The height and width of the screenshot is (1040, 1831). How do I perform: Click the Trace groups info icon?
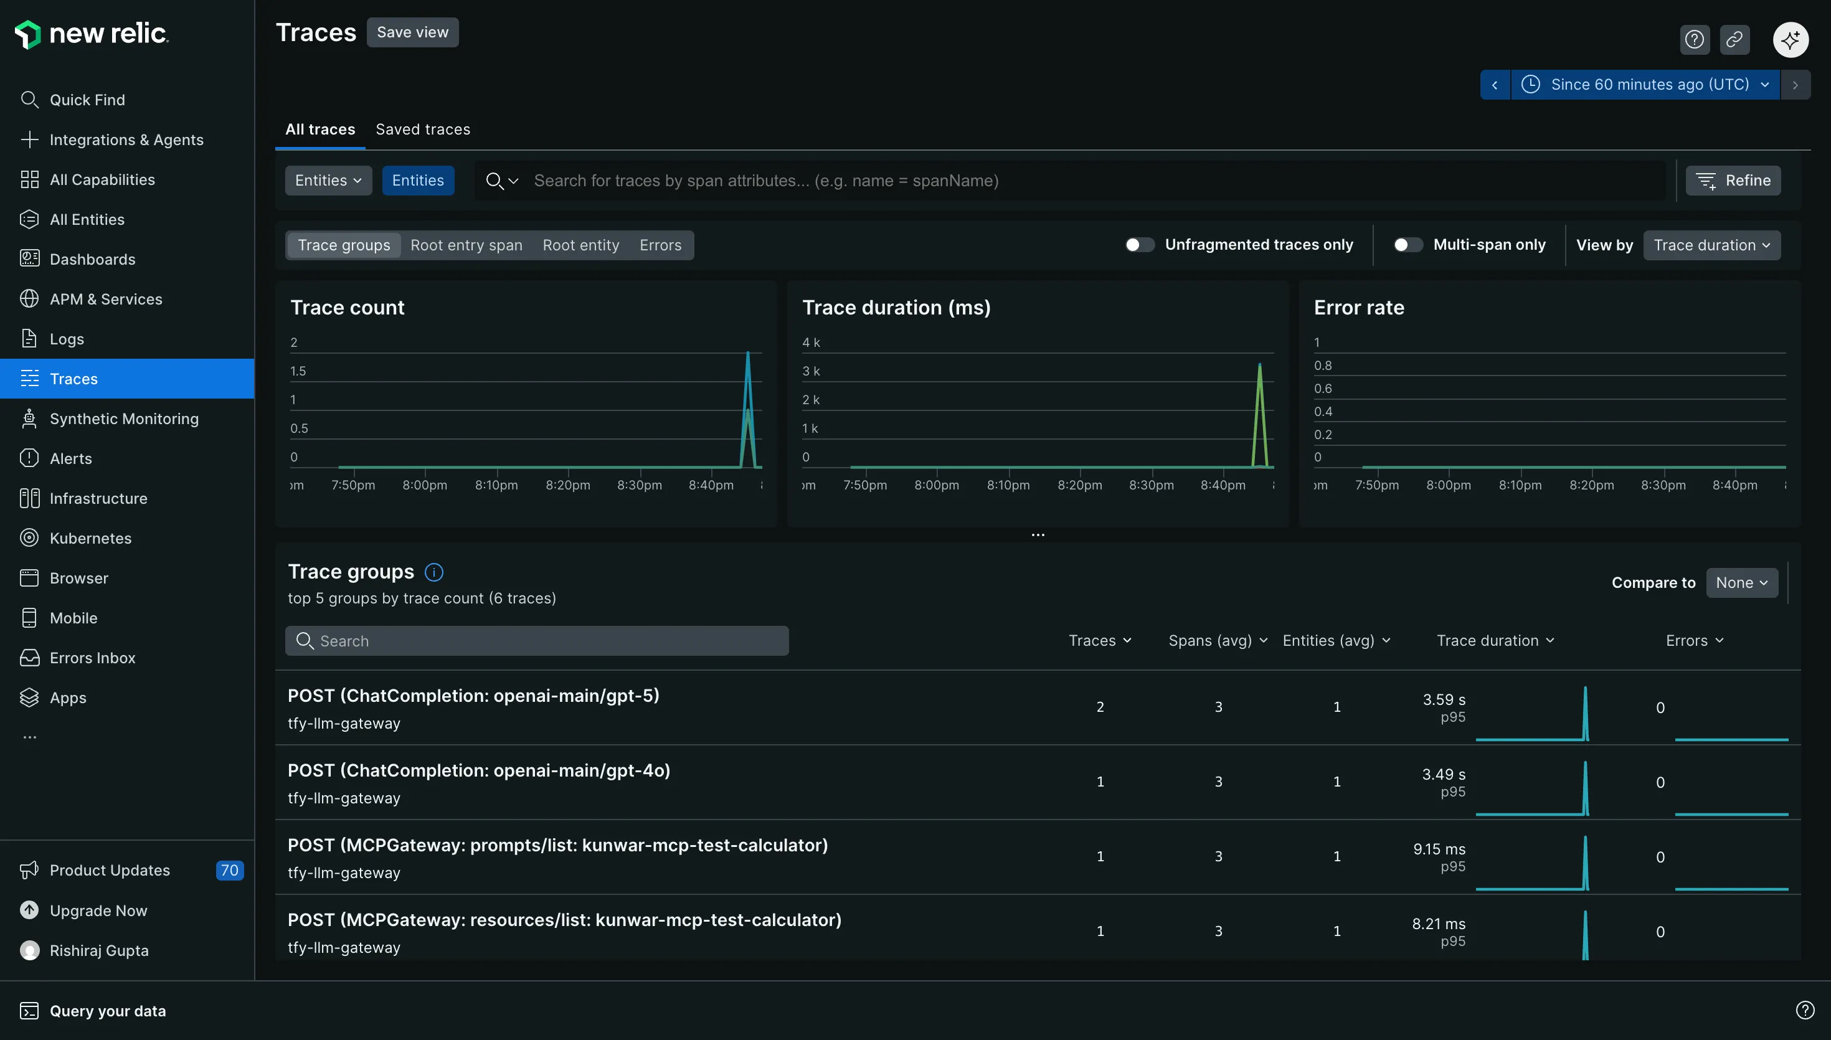433,572
